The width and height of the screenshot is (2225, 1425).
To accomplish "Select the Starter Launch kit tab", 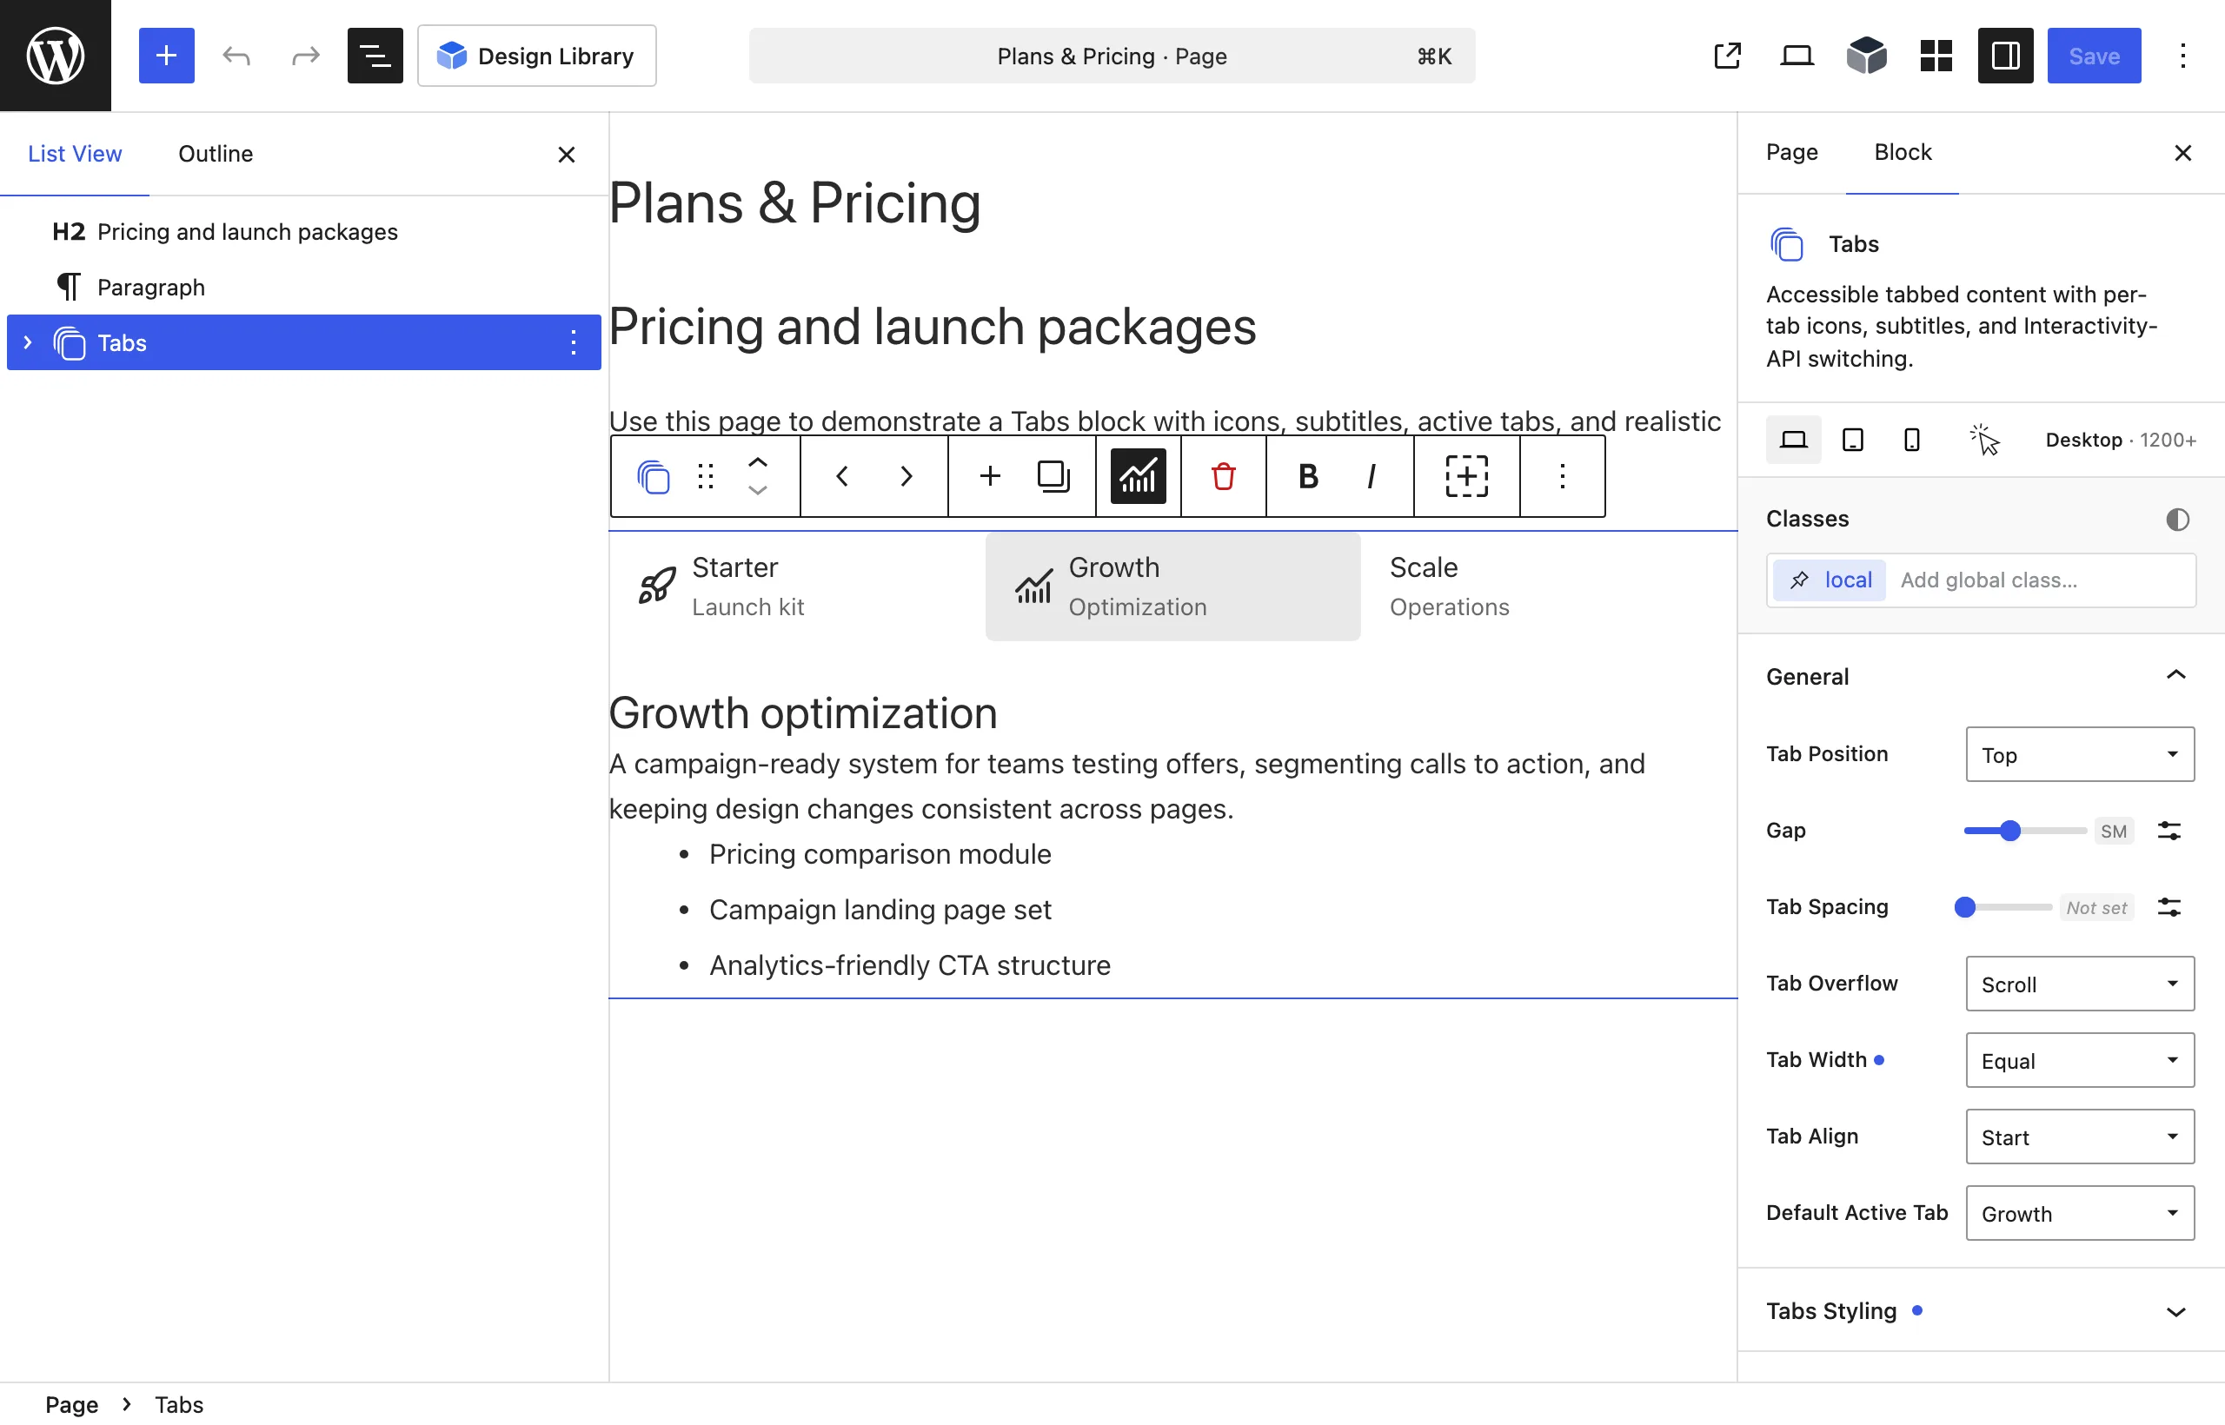I will (796, 586).
